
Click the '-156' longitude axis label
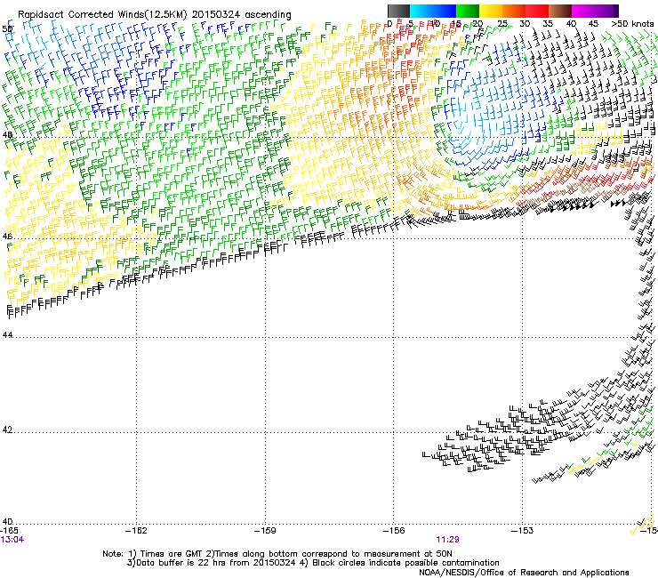(x=394, y=531)
